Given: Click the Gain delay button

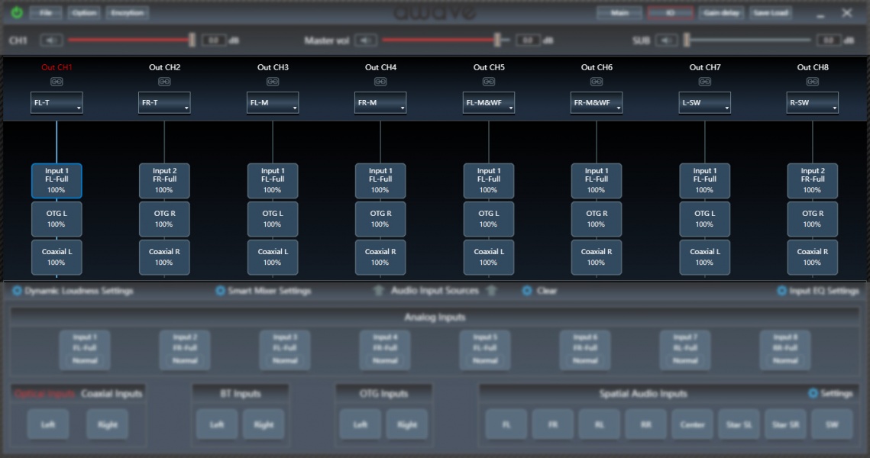Looking at the screenshot, I should (721, 13).
